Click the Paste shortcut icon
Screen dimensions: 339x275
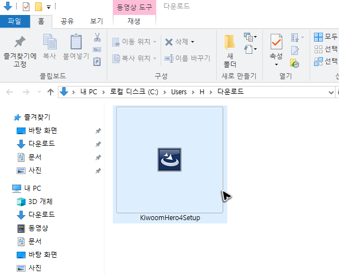(97, 62)
